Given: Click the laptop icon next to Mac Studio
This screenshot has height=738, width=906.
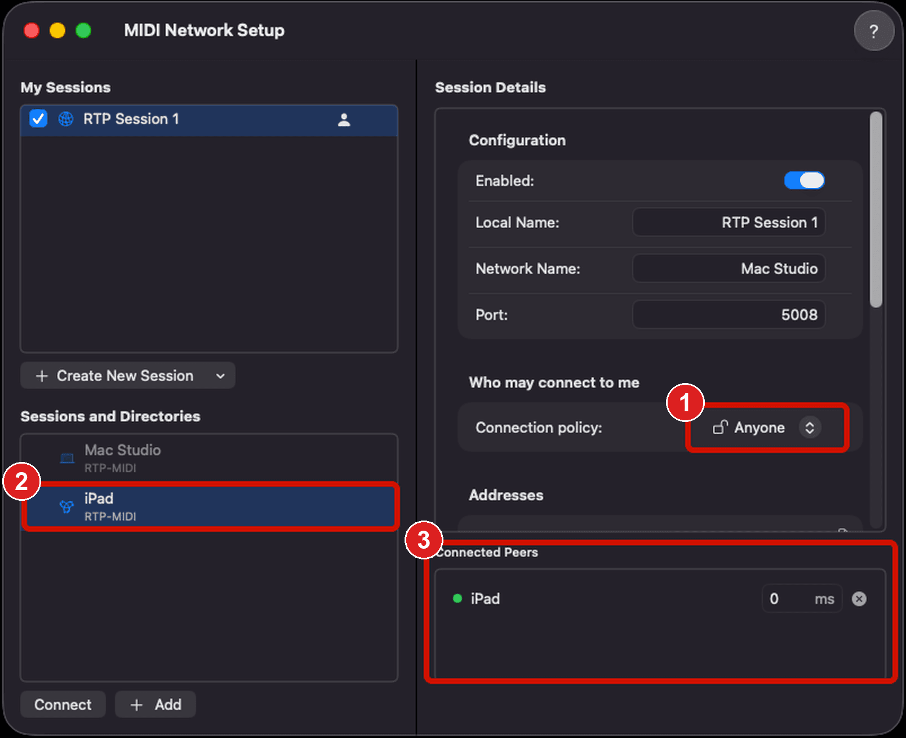Looking at the screenshot, I should (67, 458).
